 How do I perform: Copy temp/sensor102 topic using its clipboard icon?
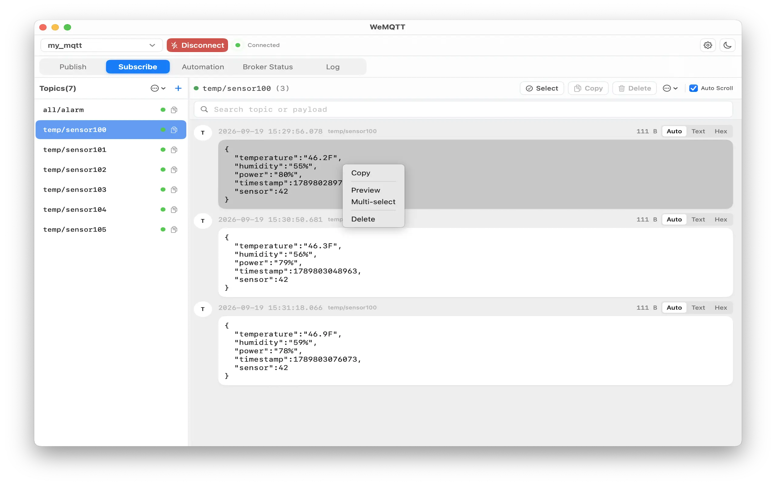point(174,170)
